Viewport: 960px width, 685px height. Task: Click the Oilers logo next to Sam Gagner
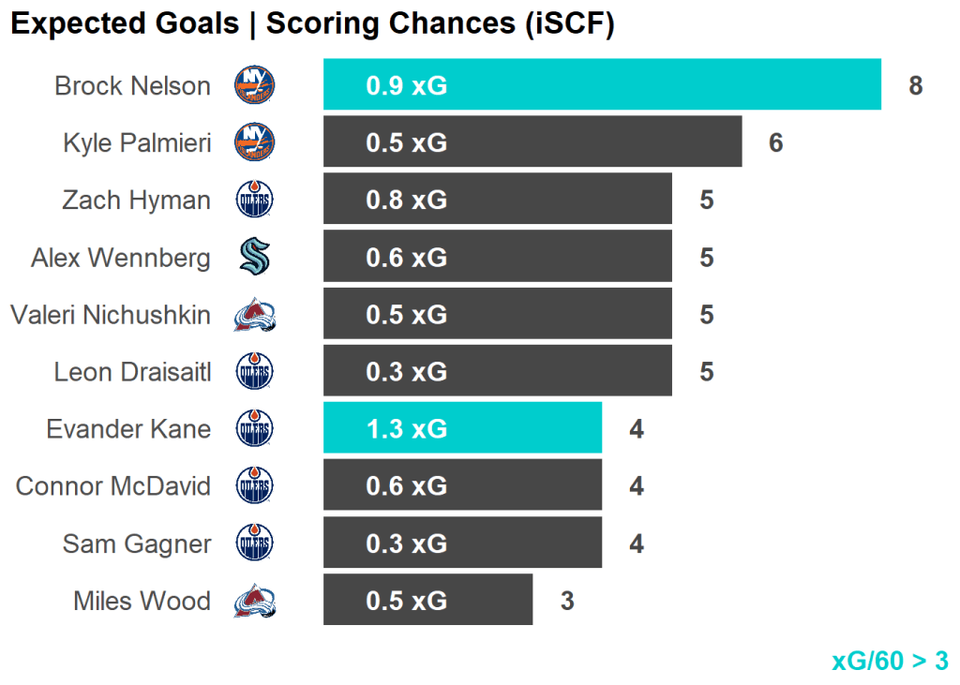(x=254, y=544)
